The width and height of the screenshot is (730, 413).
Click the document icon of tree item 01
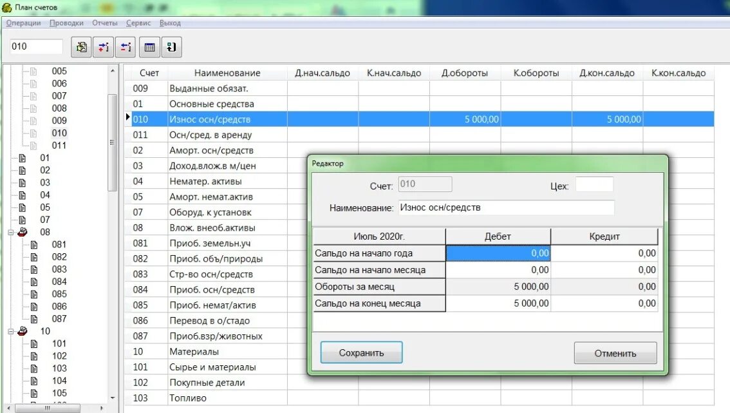coord(22,158)
